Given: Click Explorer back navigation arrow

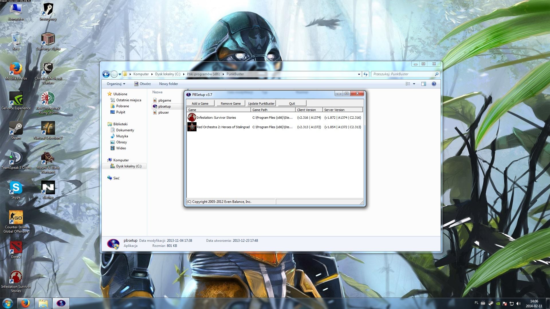Looking at the screenshot, I should tap(106, 74).
